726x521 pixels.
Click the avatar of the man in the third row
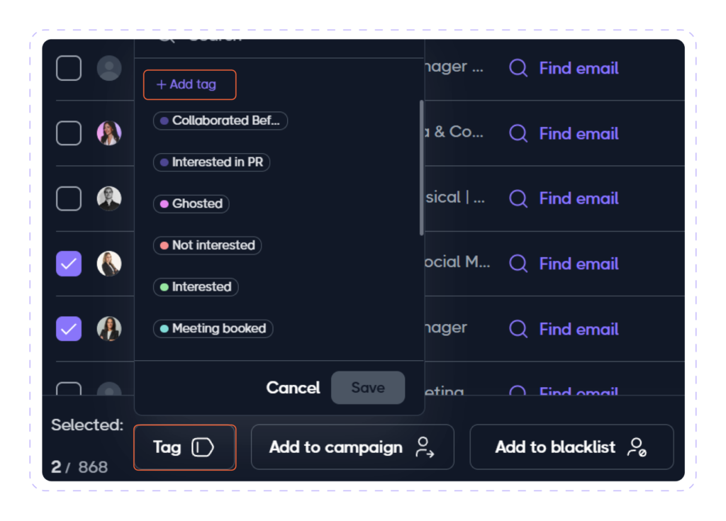[109, 198]
